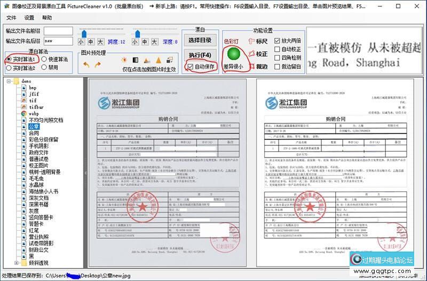Uncheck the 放大两倍 checkbox
Screen dimensions: 427x281
click(277, 41)
